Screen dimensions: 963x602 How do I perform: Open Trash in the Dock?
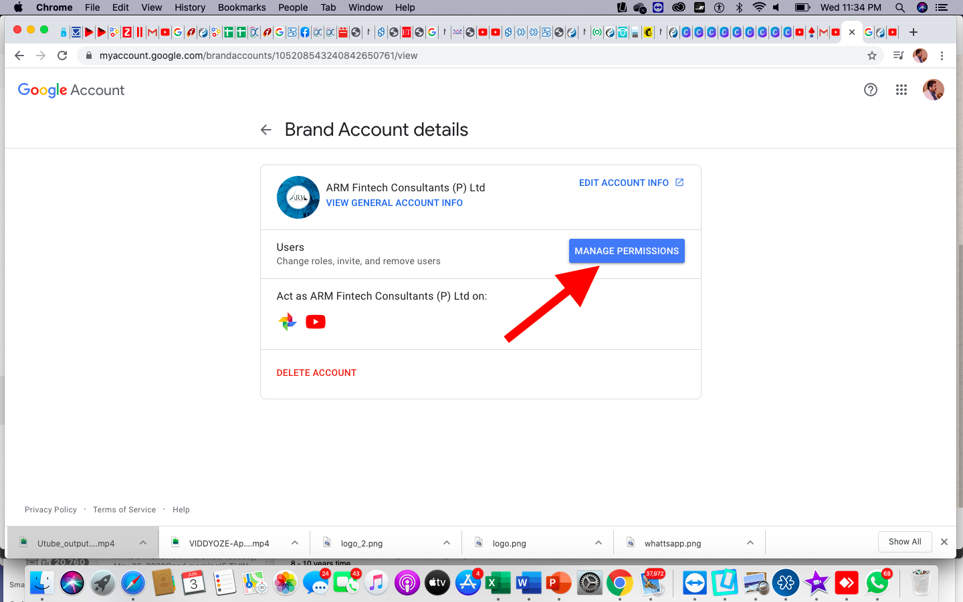[922, 583]
